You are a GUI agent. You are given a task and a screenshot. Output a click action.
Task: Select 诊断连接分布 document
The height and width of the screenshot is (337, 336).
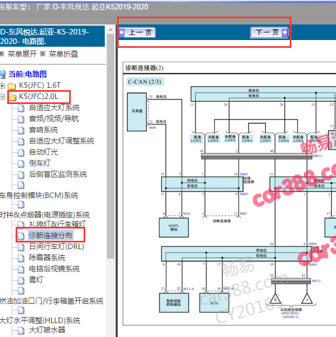(x=51, y=235)
